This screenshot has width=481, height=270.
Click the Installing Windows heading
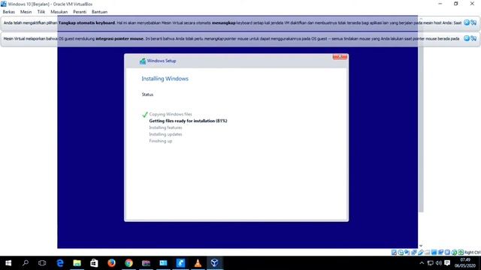(165, 79)
